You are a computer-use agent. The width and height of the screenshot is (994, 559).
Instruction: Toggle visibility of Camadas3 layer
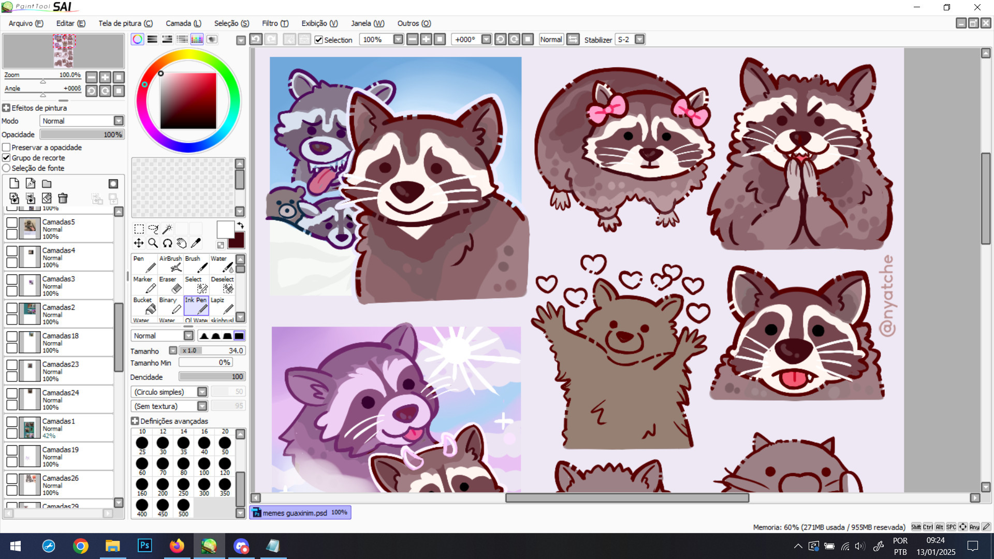point(12,279)
